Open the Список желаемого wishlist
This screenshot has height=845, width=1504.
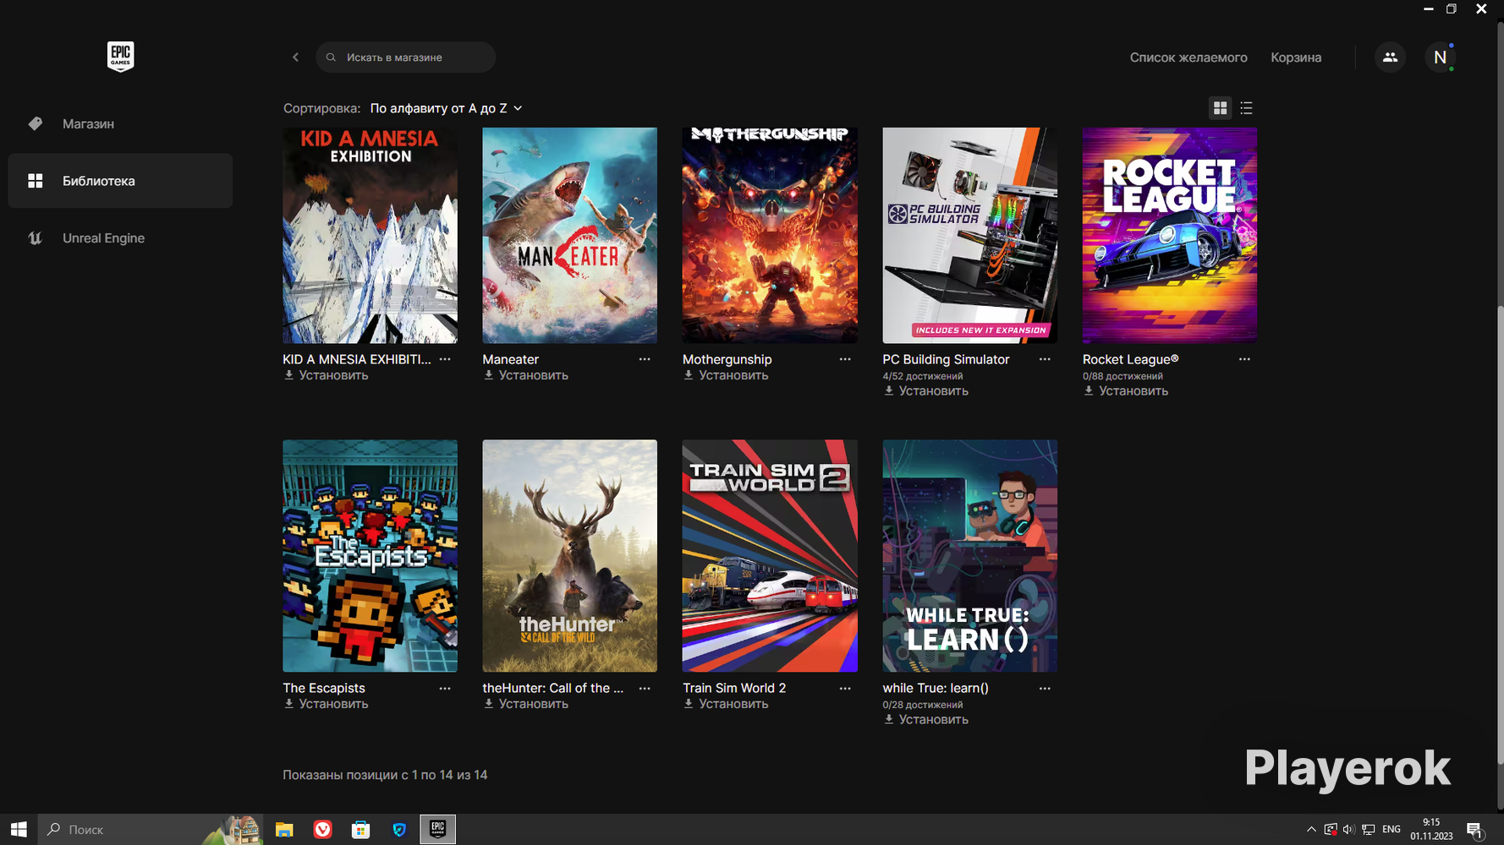pyautogui.click(x=1188, y=57)
